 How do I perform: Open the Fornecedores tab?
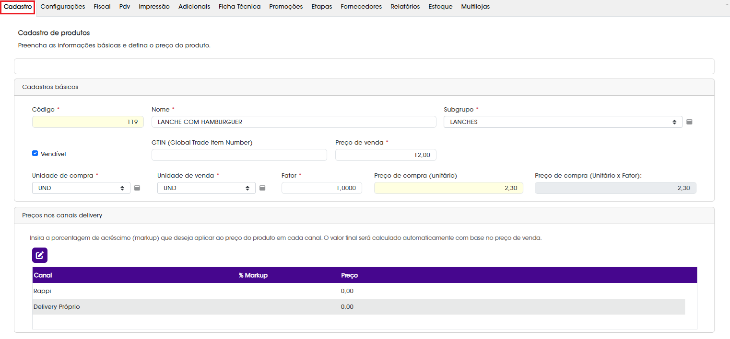pos(361,7)
